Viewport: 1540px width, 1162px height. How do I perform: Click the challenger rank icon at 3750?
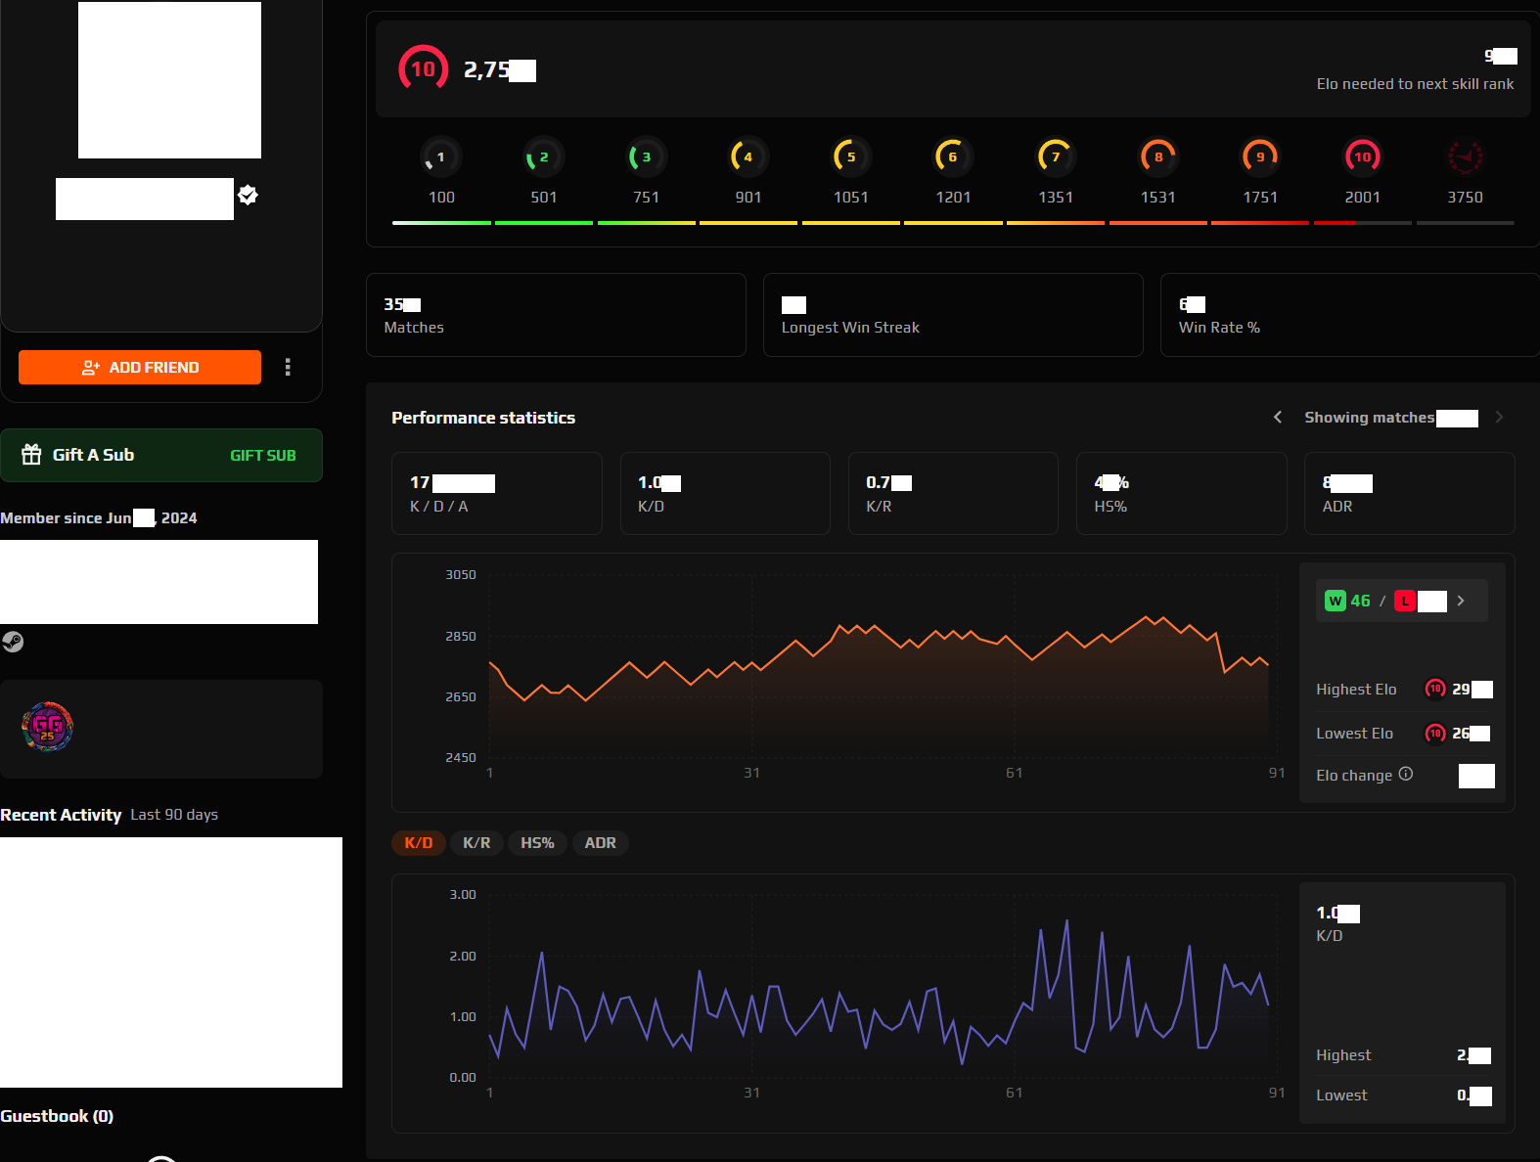pos(1465,156)
